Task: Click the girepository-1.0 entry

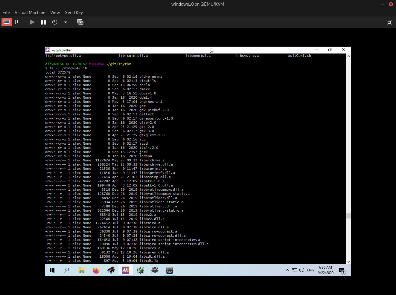Action: click(x=156, y=118)
